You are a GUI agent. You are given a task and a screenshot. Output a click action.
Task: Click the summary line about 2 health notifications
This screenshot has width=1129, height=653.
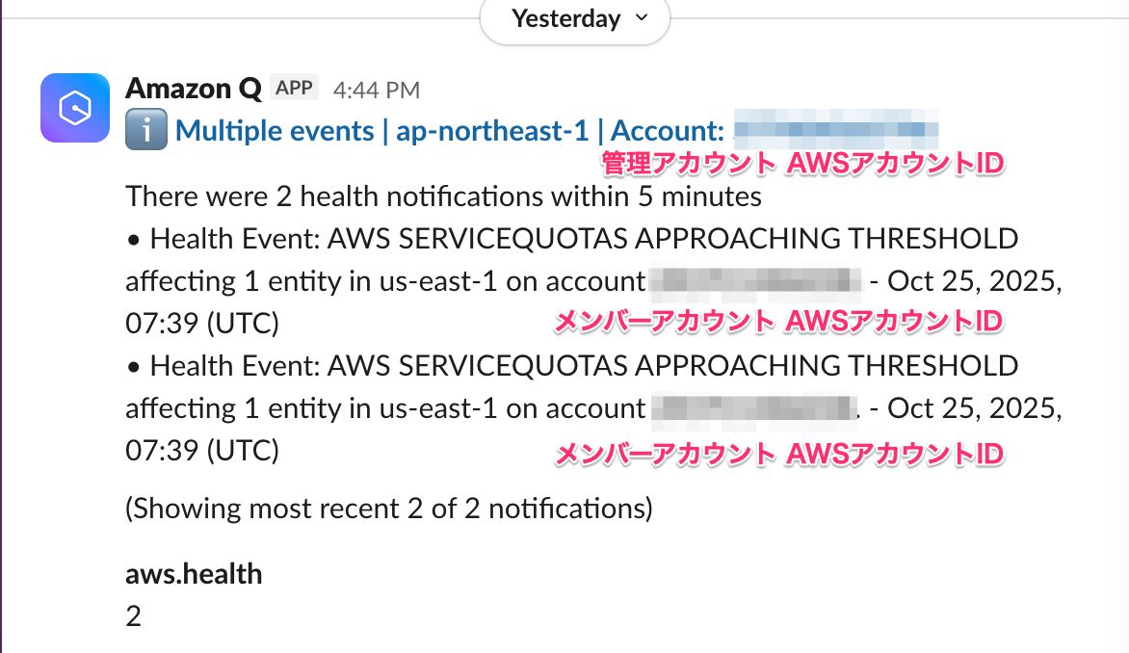pos(443,196)
